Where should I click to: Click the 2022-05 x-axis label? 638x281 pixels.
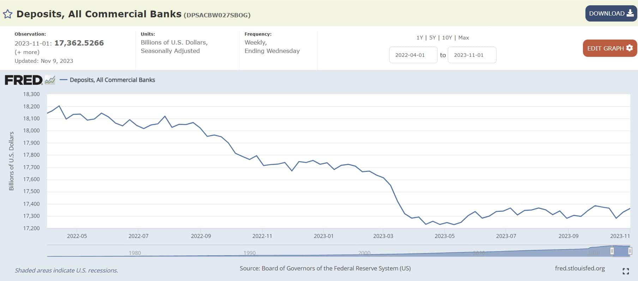(x=77, y=236)
